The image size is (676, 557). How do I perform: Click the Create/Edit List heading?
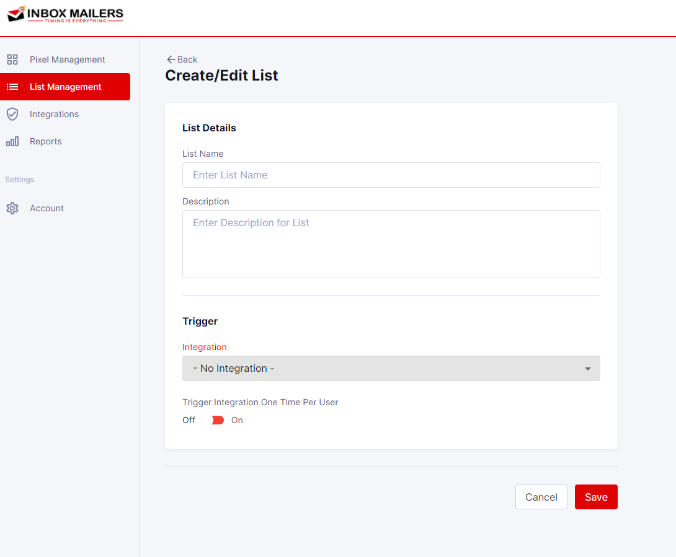coord(221,76)
